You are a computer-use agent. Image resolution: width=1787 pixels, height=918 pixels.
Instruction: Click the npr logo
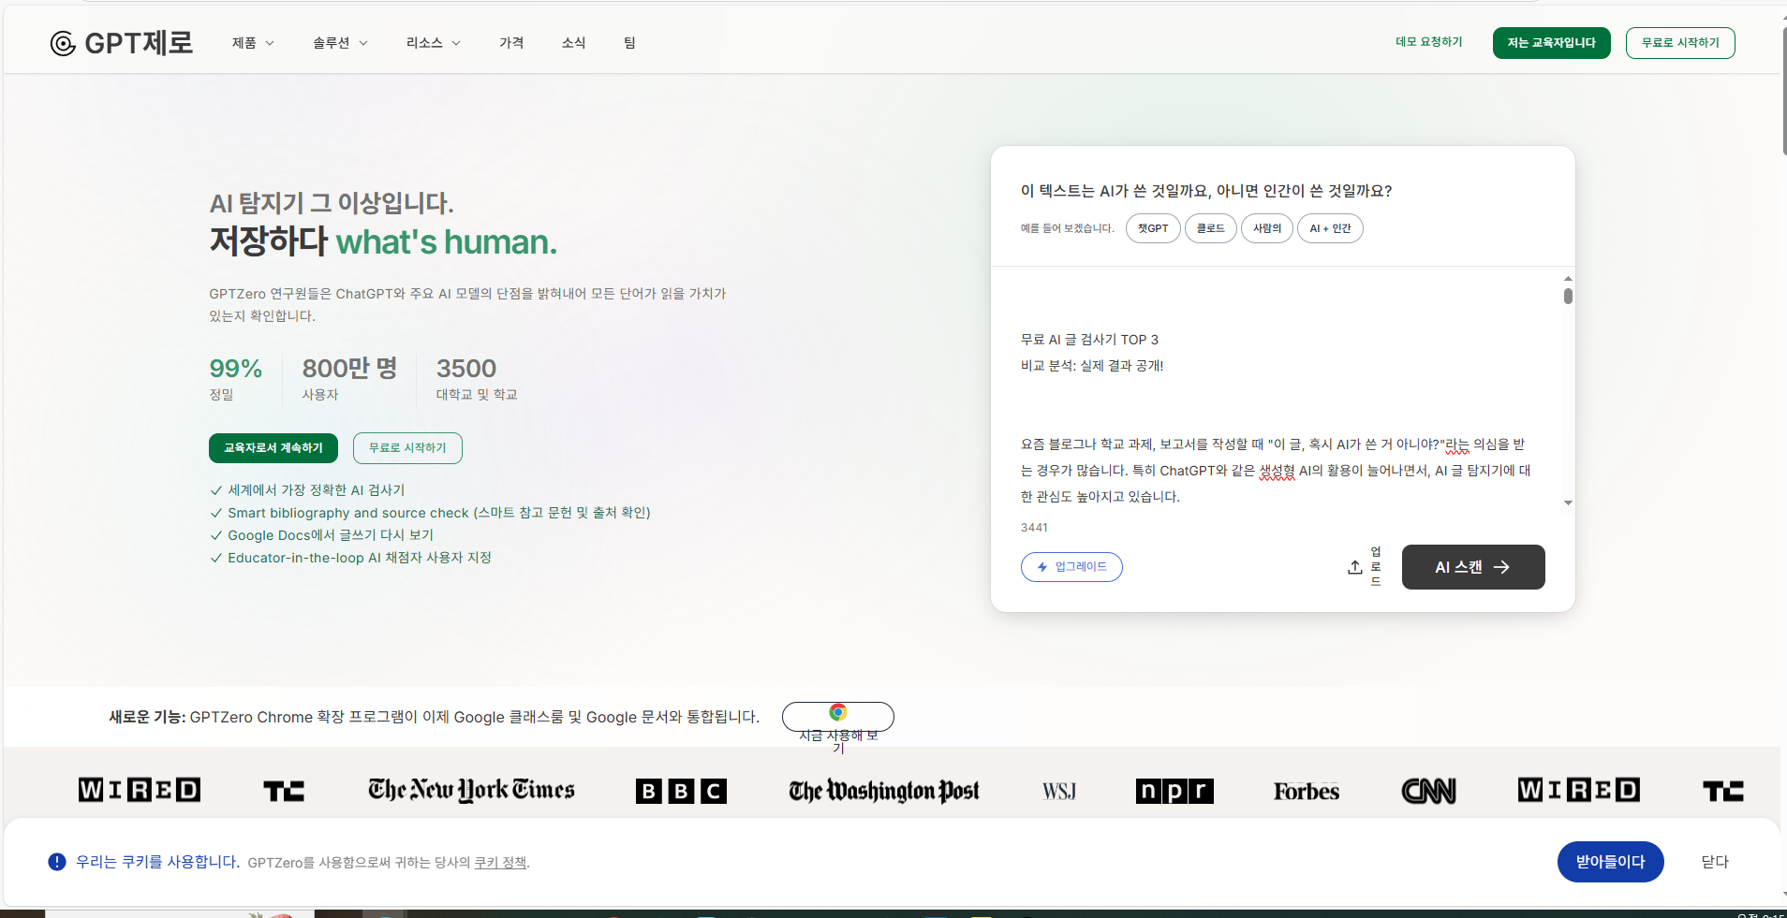click(1174, 792)
